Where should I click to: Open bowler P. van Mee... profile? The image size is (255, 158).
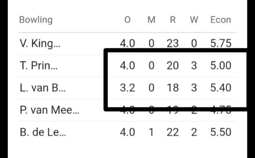tap(49, 110)
